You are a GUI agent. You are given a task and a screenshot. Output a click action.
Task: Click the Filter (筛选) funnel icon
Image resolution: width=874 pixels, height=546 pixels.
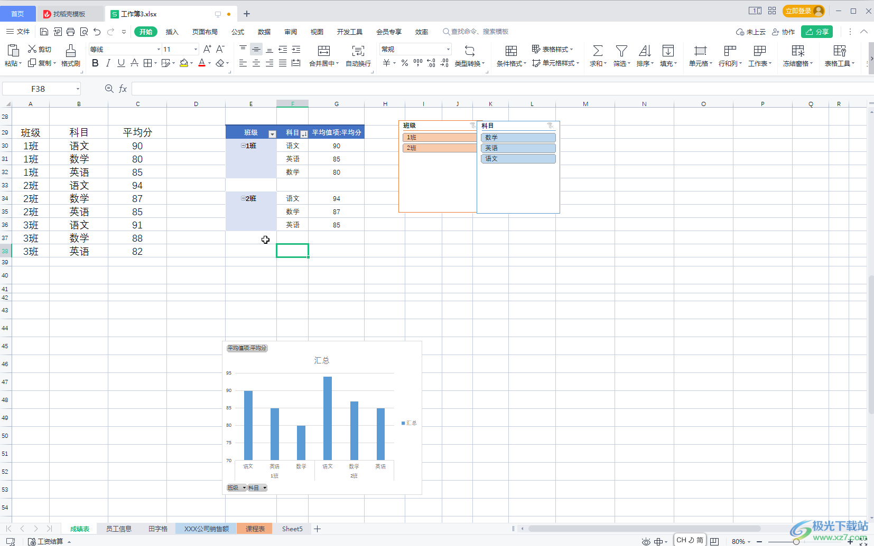click(621, 51)
